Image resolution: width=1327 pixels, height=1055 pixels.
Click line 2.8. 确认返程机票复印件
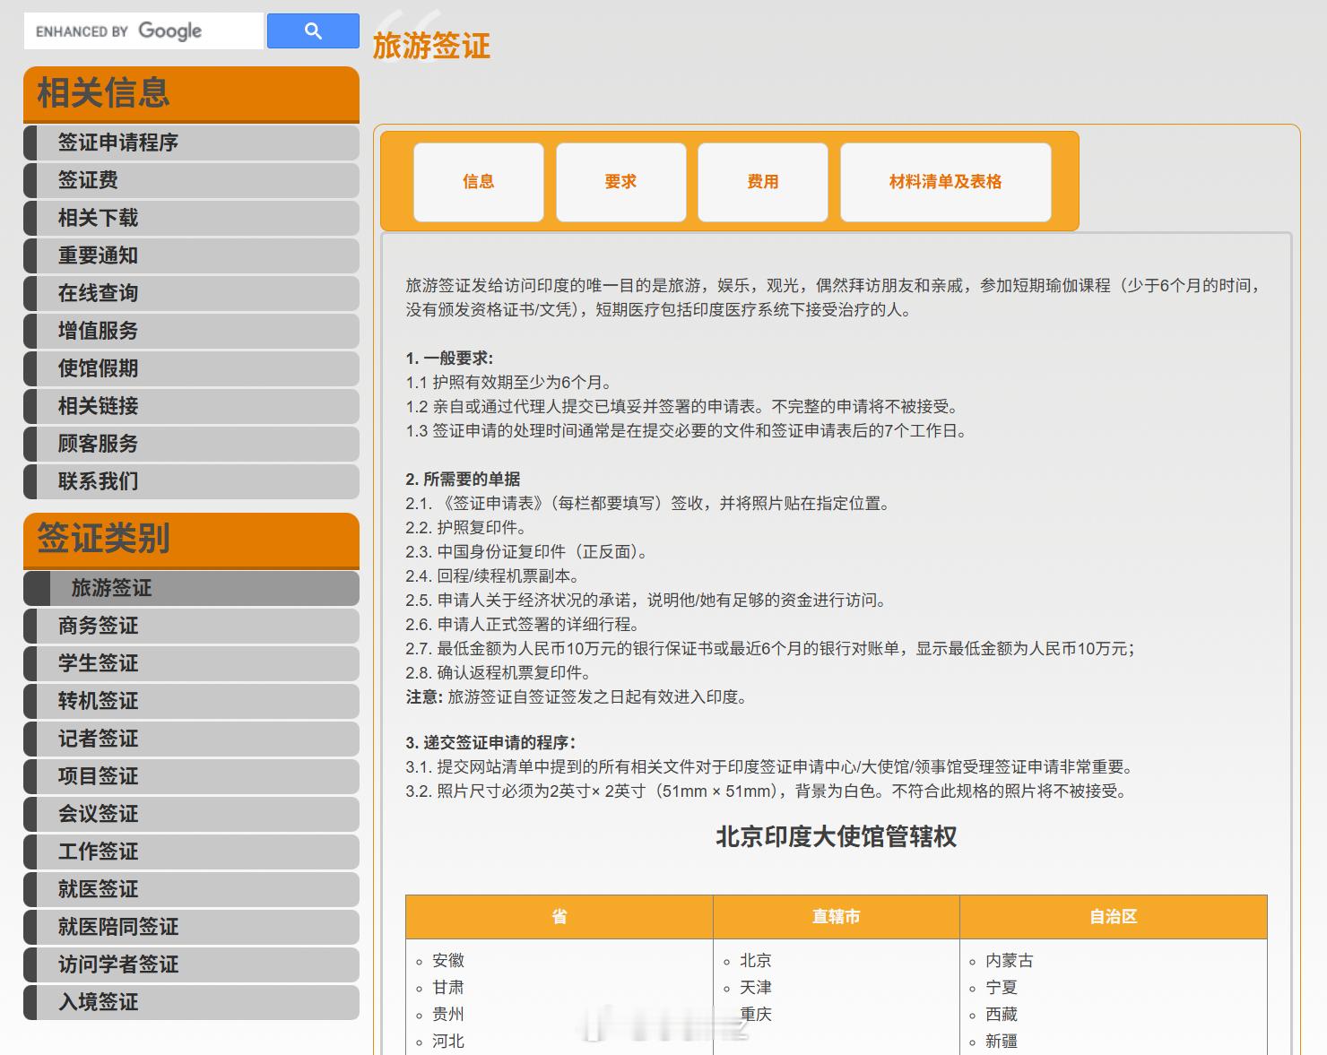(x=499, y=672)
